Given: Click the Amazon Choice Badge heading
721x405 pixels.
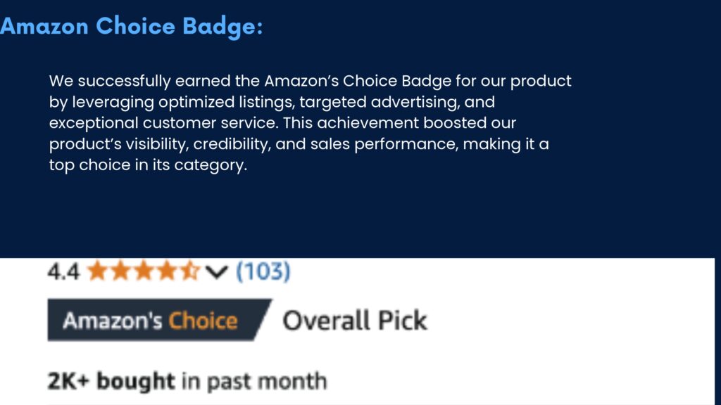Looking at the screenshot, I should 132,26.
